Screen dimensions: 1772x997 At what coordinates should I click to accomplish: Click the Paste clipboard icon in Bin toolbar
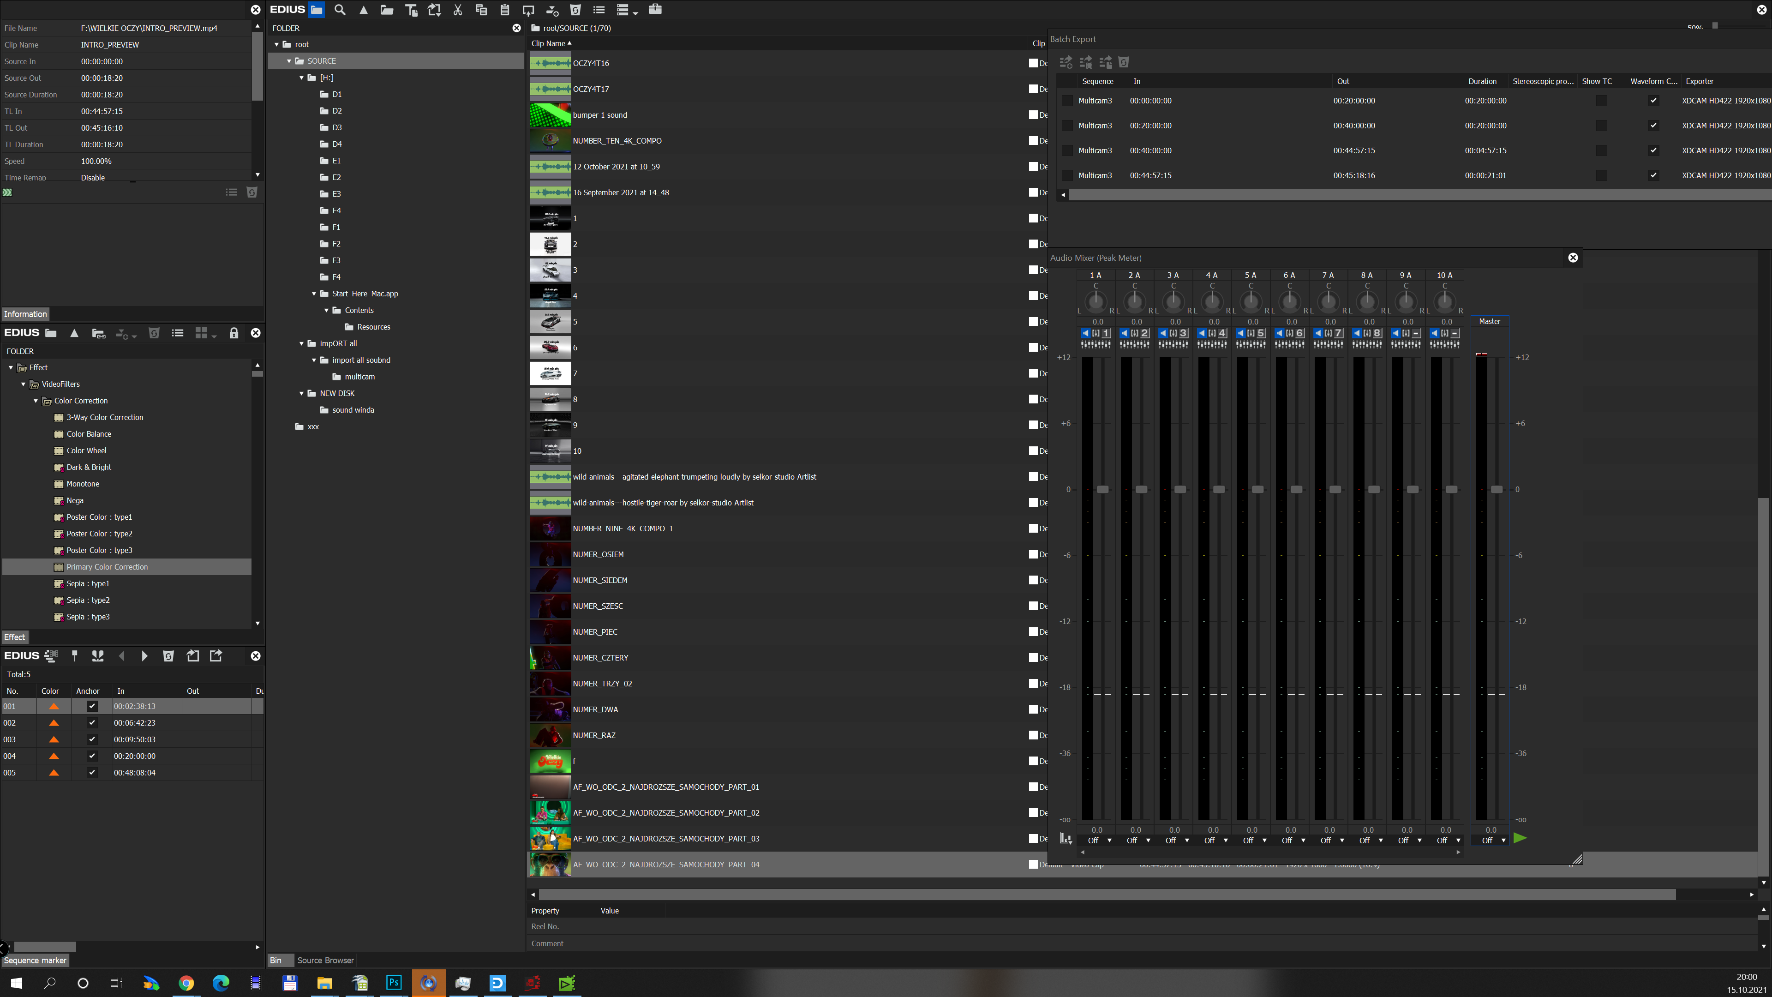(505, 10)
